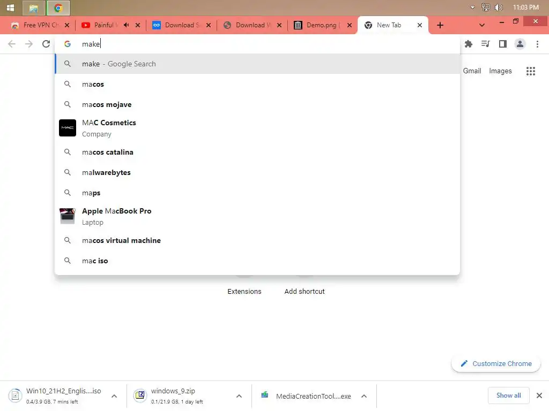Open the Windows Start menu
Viewport: 549px width, 411px height.
[x=10, y=7]
